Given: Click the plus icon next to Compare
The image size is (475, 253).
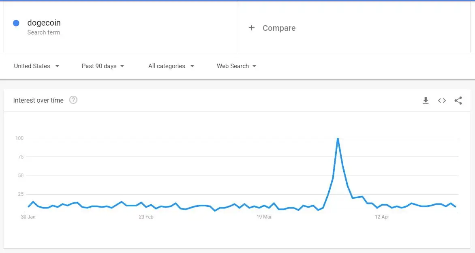Looking at the screenshot, I should [x=252, y=28].
